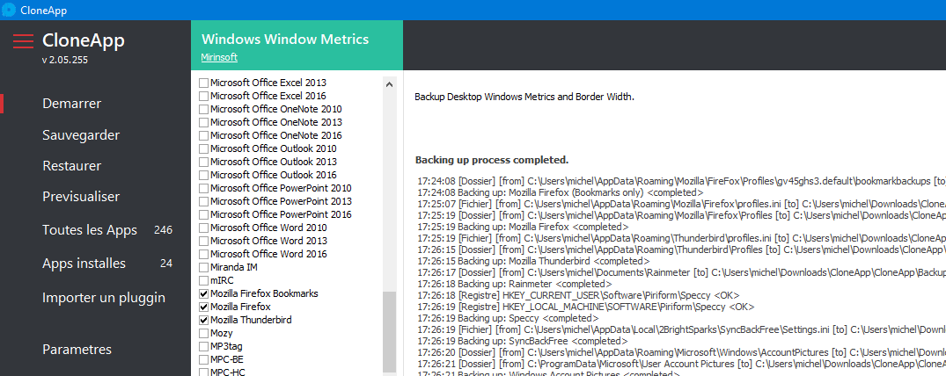The width and height of the screenshot is (946, 376).
Task: Click the app list scrollbar thumb
Action: (x=389, y=334)
